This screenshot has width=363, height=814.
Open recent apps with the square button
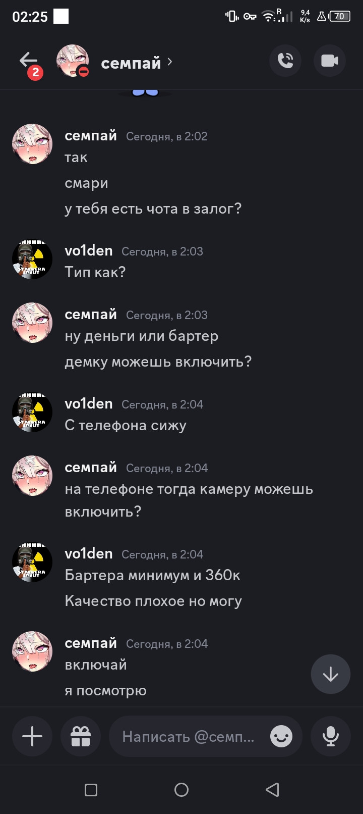coord(91,790)
